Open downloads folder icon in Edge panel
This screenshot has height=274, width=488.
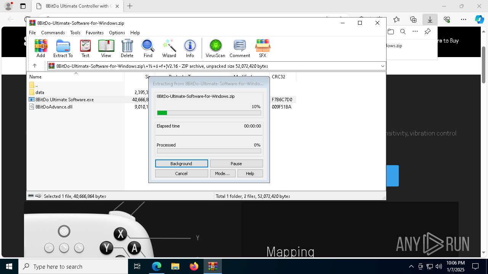391,32
